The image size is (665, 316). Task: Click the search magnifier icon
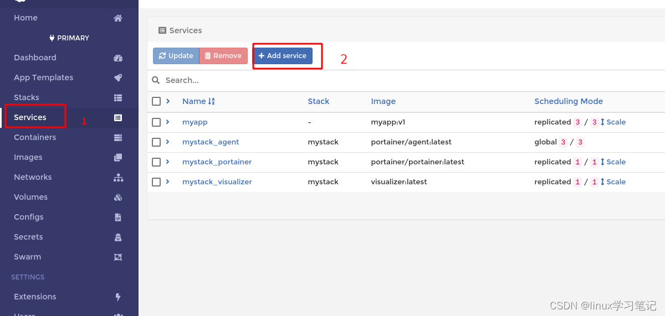156,80
